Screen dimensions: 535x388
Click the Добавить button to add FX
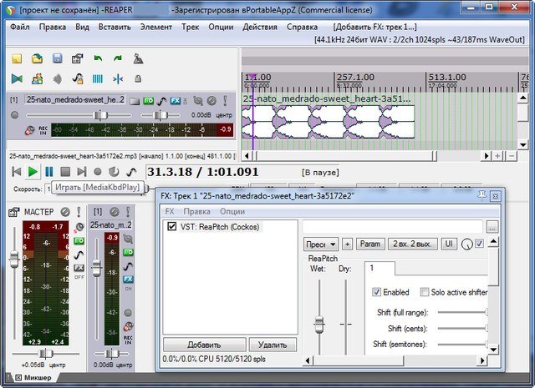pyautogui.click(x=203, y=345)
